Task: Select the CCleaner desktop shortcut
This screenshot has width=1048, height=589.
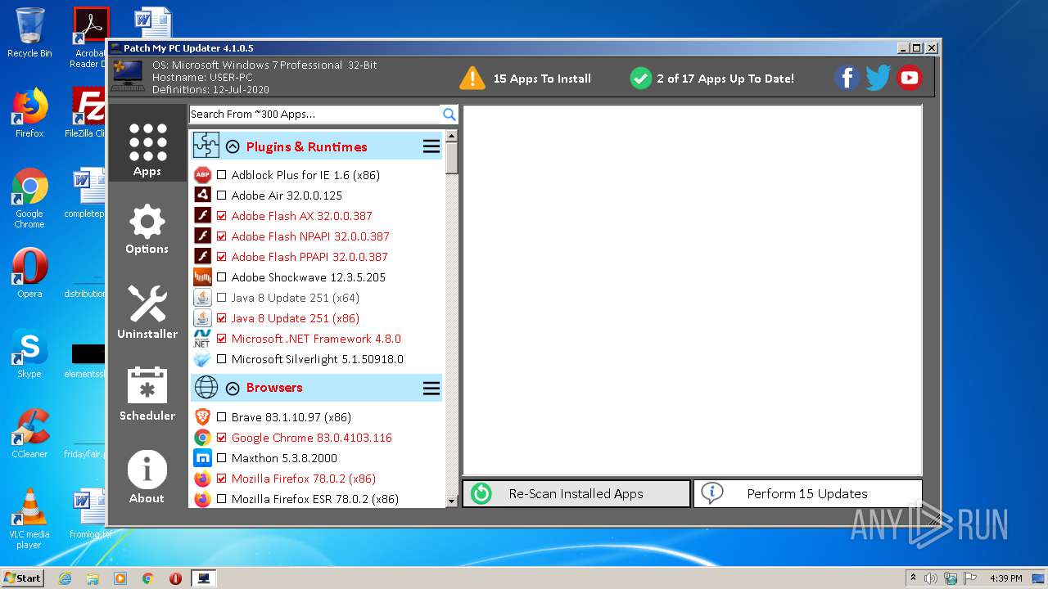Action: (29, 434)
